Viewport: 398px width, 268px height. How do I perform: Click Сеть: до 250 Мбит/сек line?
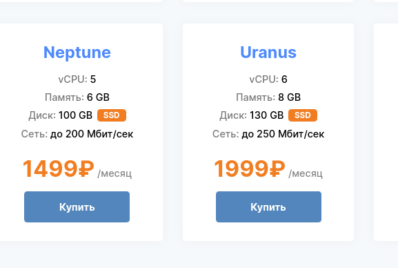(268, 134)
